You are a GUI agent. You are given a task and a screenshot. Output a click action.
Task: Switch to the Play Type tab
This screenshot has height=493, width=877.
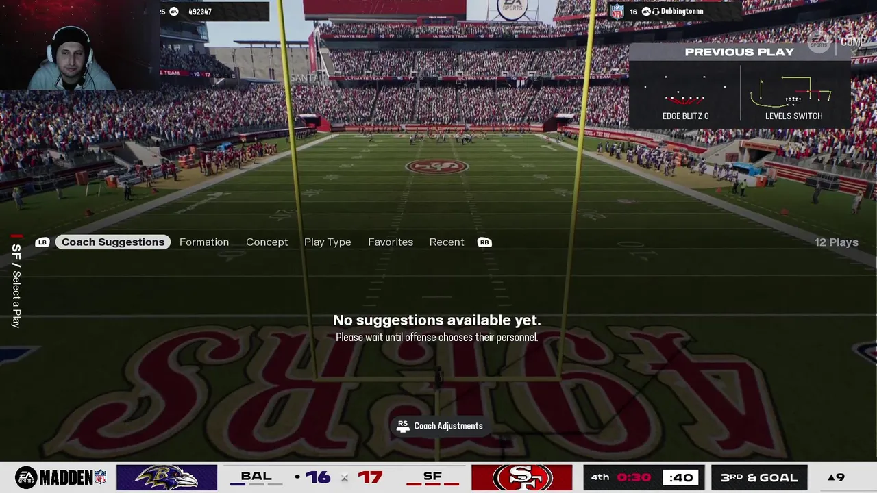pos(328,242)
